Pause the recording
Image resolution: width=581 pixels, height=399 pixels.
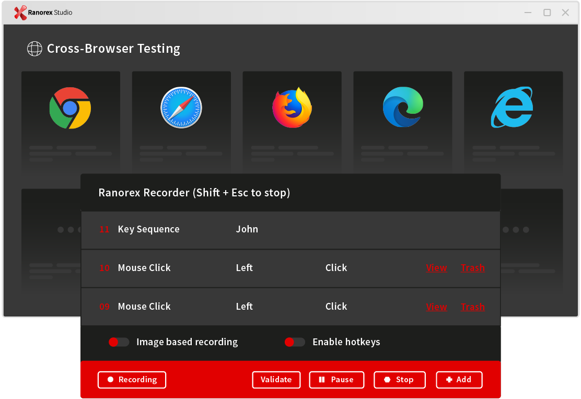tap(336, 380)
